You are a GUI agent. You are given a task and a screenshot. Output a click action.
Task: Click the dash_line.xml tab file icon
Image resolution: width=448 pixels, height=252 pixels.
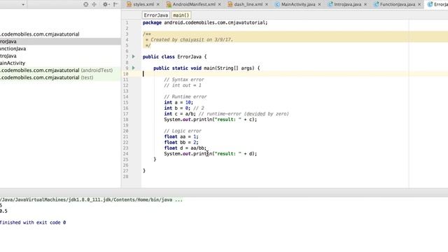click(230, 4)
